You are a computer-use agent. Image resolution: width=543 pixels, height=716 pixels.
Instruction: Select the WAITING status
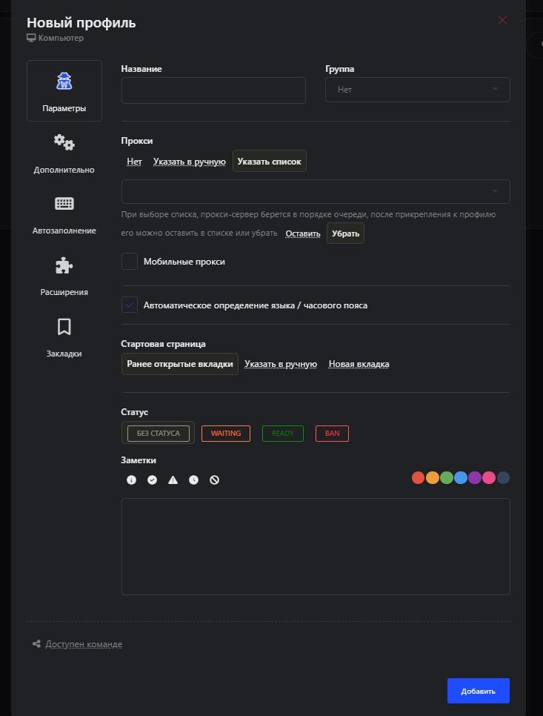[226, 434]
